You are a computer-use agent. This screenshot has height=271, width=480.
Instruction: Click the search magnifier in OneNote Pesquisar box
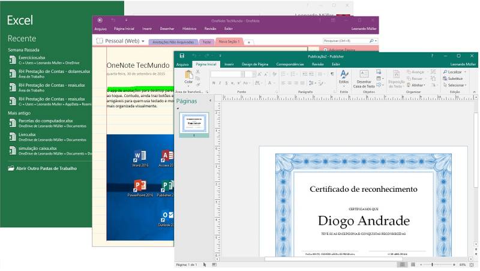pyautogui.click(x=371, y=41)
